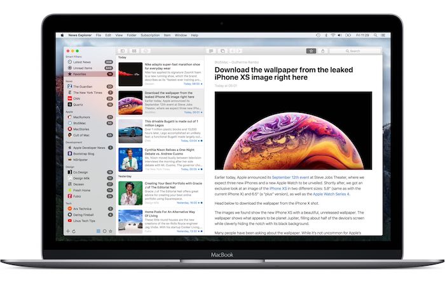Screen dimensions: 445x284
Task: Open The Guardian feed
Action: click(x=90, y=87)
